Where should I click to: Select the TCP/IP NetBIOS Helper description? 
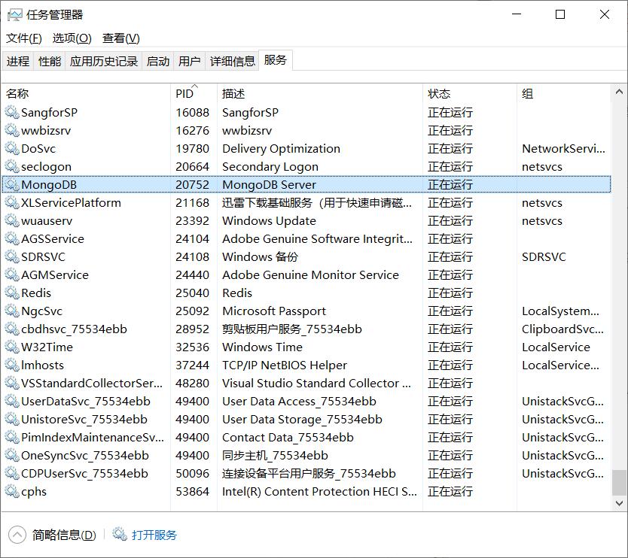285,365
